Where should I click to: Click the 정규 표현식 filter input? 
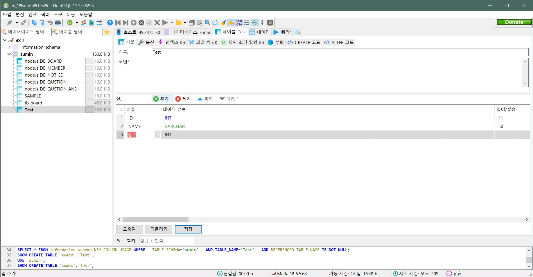[x=167, y=241]
